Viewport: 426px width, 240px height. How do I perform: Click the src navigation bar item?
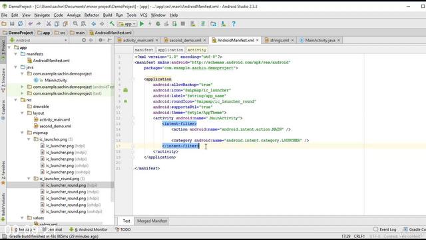click(60, 33)
